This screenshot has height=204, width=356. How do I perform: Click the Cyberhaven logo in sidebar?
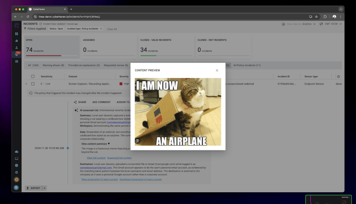[x=16, y=25]
